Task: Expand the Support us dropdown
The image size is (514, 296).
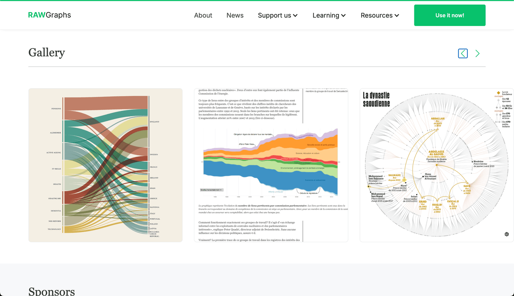Action: [x=277, y=15]
